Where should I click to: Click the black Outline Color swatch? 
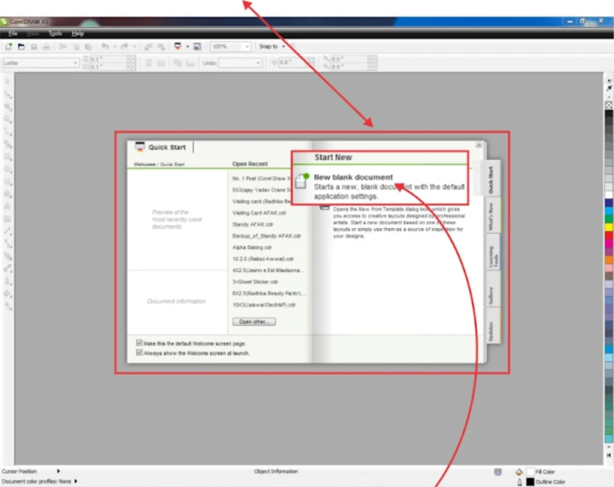tap(530, 482)
